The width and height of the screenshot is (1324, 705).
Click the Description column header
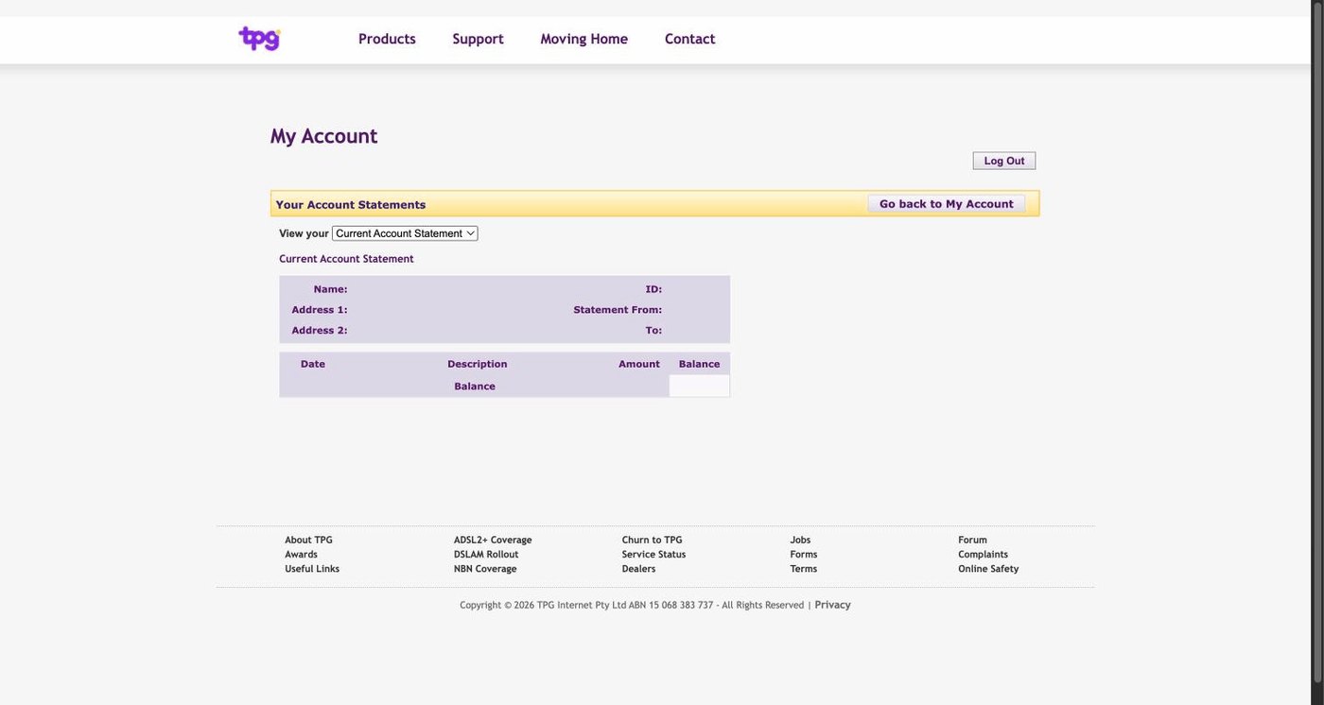point(478,364)
